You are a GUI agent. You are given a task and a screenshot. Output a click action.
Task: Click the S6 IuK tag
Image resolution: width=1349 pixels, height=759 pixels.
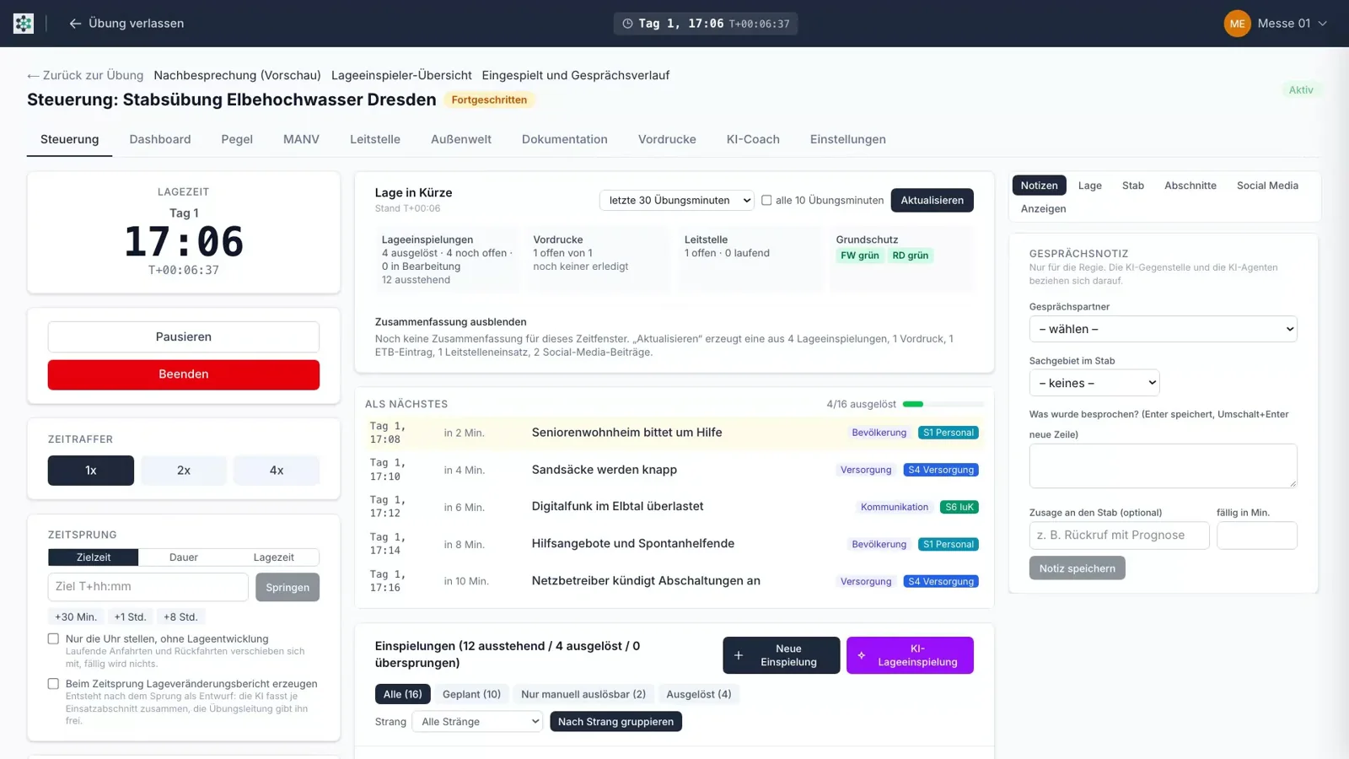959,507
